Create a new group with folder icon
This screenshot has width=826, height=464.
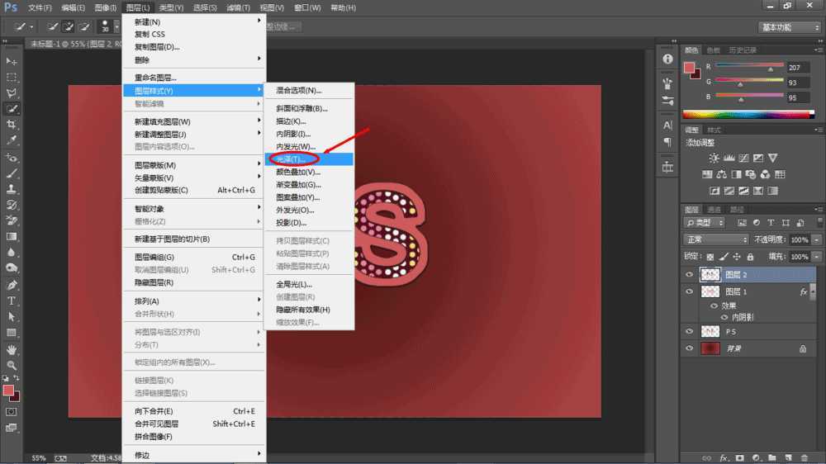pyautogui.click(x=771, y=457)
